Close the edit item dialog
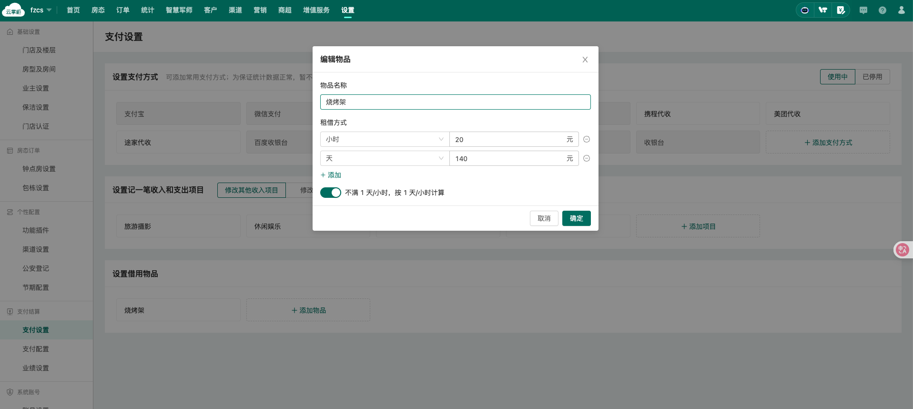This screenshot has height=409, width=913. click(585, 60)
